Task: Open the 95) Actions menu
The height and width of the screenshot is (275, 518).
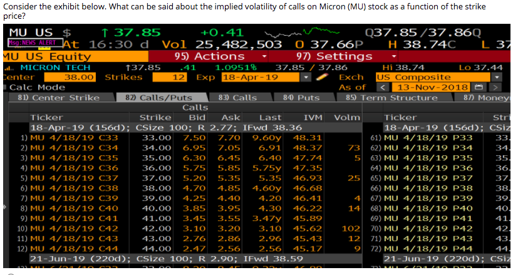Action: tap(209, 56)
